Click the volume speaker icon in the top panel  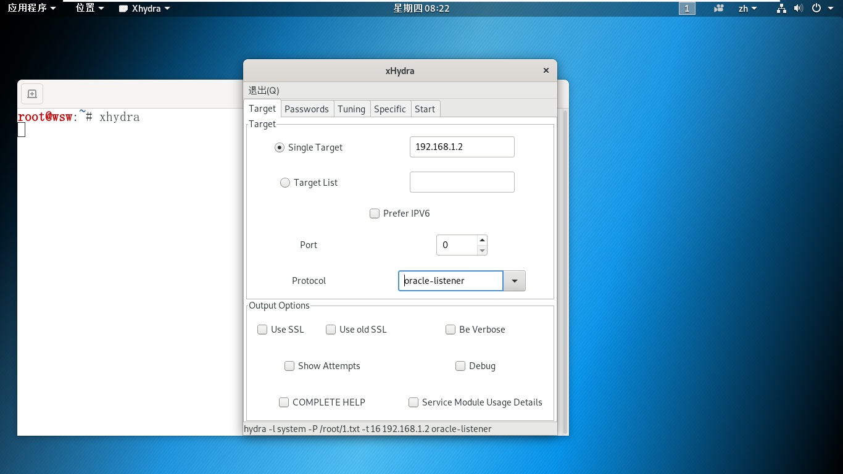click(799, 9)
